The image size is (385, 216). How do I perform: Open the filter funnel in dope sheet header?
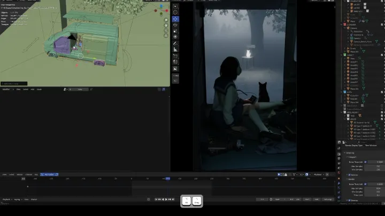[x=294, y=174]
